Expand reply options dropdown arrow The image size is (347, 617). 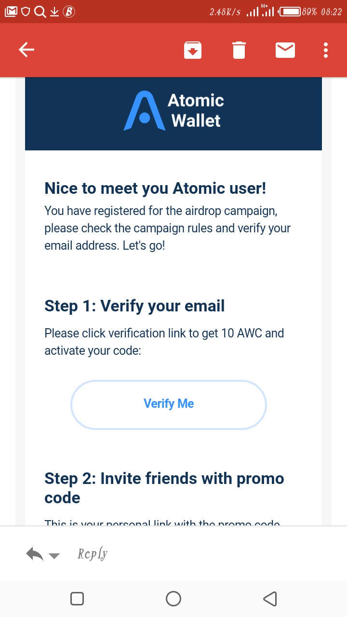tap(54, 556)
